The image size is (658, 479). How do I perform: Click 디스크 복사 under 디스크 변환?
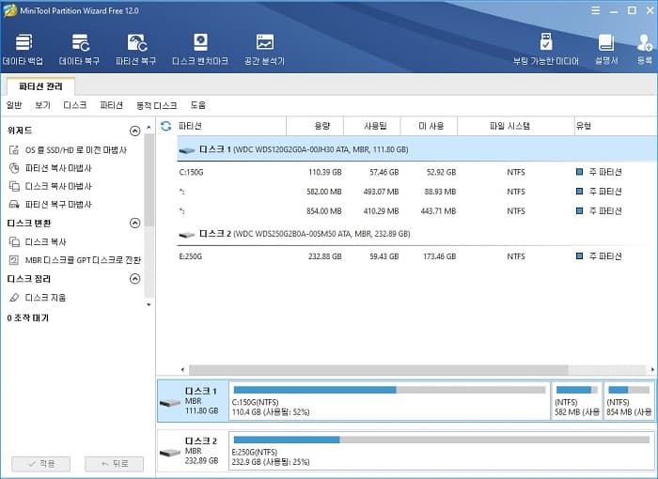38,242
